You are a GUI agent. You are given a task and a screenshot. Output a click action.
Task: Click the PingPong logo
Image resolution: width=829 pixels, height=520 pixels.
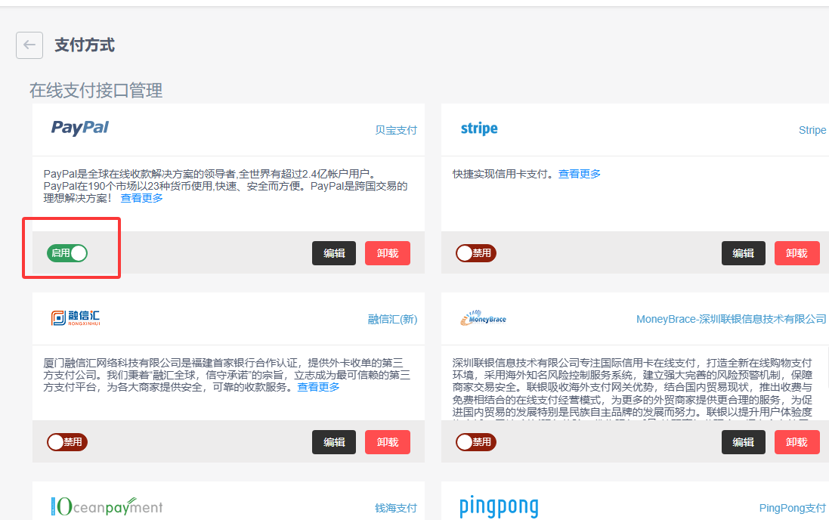[x=499, y=506]
